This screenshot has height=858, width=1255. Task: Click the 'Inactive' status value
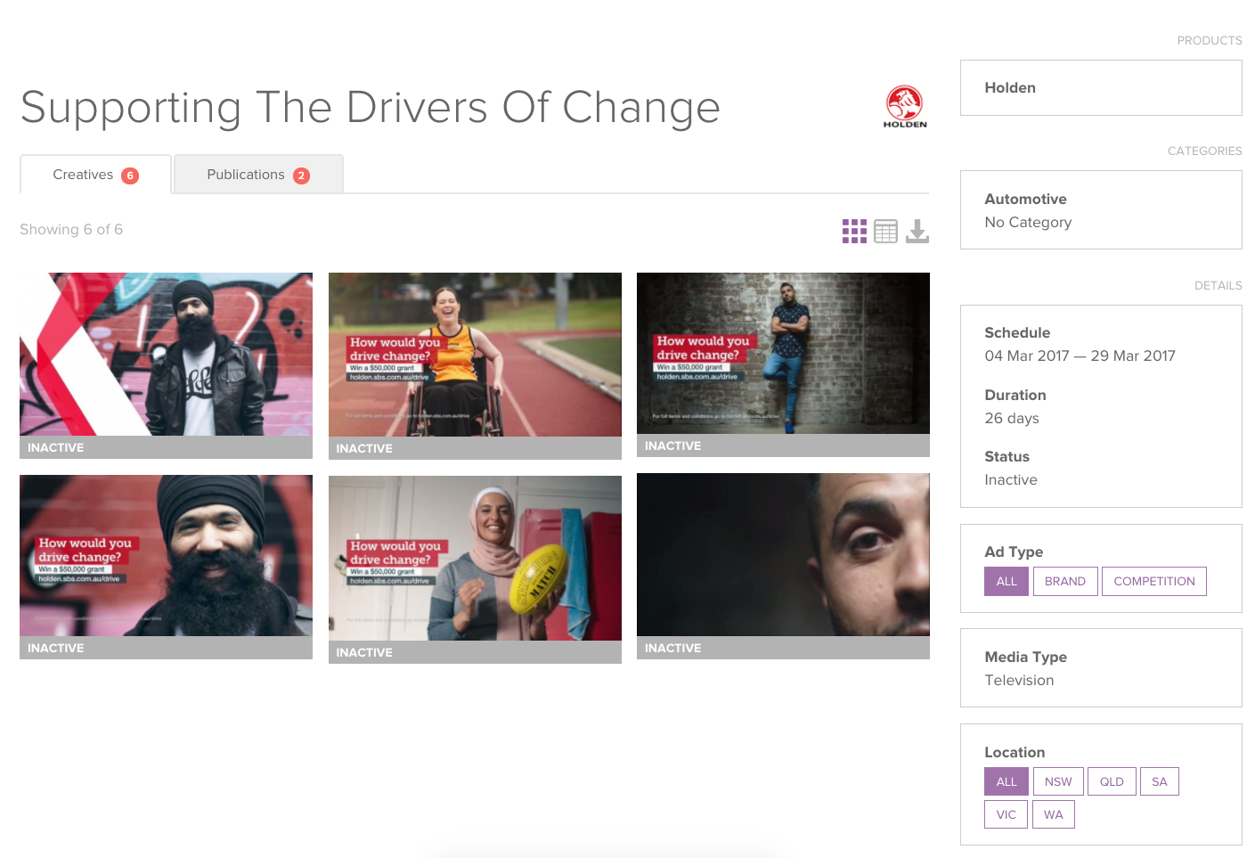[1011, 479]
